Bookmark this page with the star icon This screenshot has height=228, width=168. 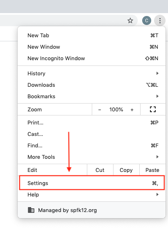click(x=130, y=20)
